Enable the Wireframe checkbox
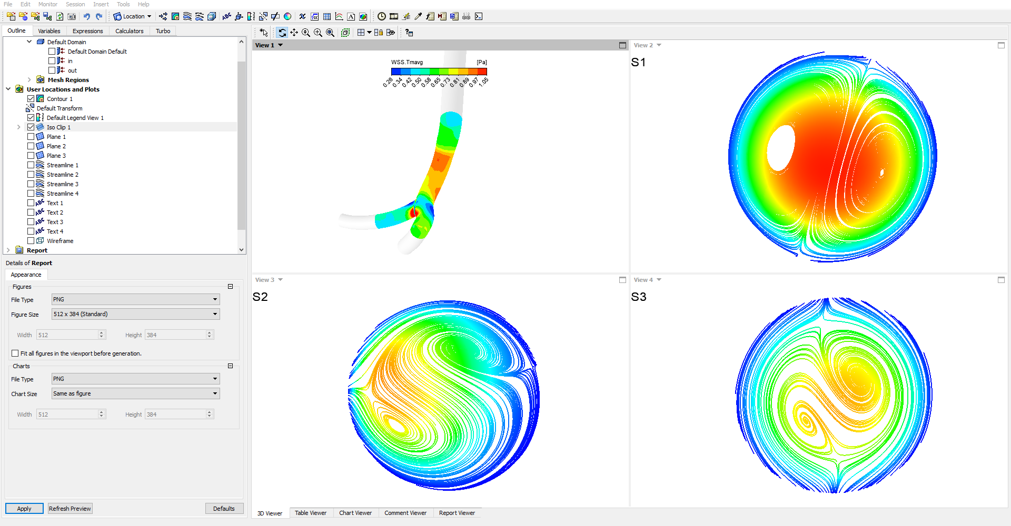The height and width of the screenshot is (526, 1011). click(31, 241)
